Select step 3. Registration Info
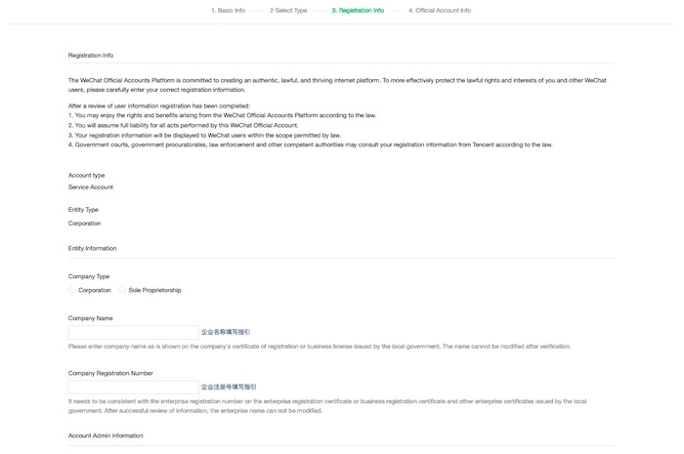Image resolution: width=684 pixels, height=454 pixels. tap(358, 11)
